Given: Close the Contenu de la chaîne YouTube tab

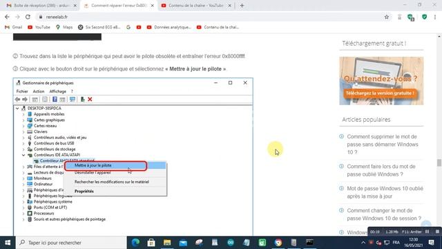Looking at the screenshot, I should 229,6.
